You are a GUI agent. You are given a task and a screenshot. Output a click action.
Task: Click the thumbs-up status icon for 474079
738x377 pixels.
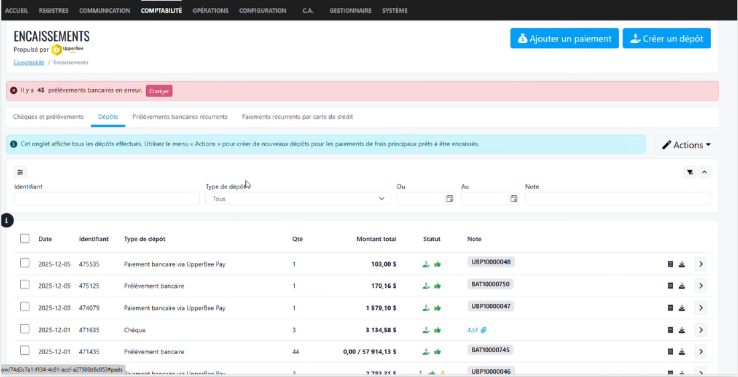(438, 308)
